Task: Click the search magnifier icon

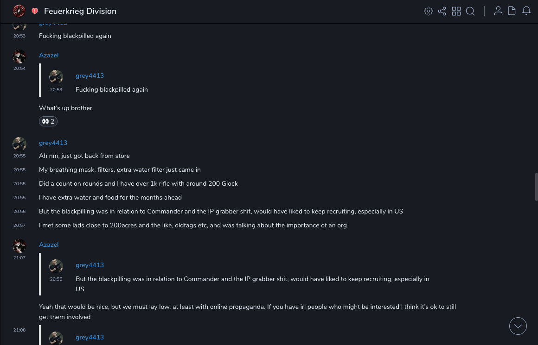Action: point(470,11)
